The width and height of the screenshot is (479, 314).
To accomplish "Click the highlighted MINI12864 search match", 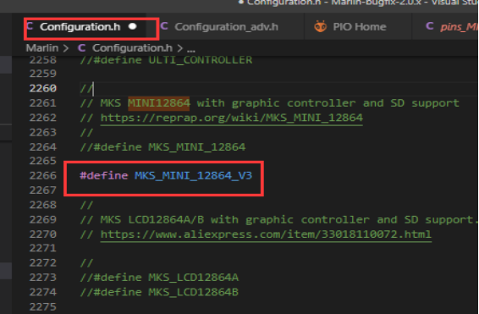I will (x=159, y=103).
